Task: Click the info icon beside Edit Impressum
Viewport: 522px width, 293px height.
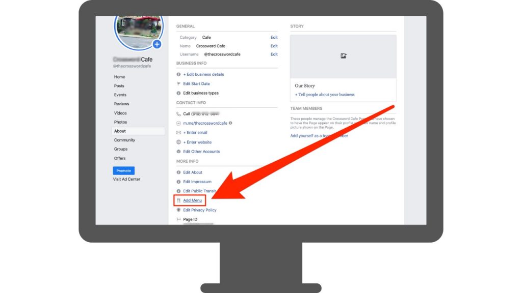Action: pyautogui.click(x=178, y=182)
